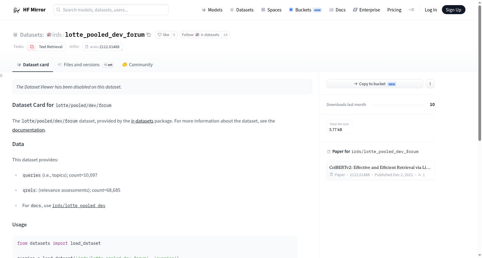This screenshot has height=258, width=482.
Task: Click the Total file size 5.77 kB box
Action: click(340, 127)
